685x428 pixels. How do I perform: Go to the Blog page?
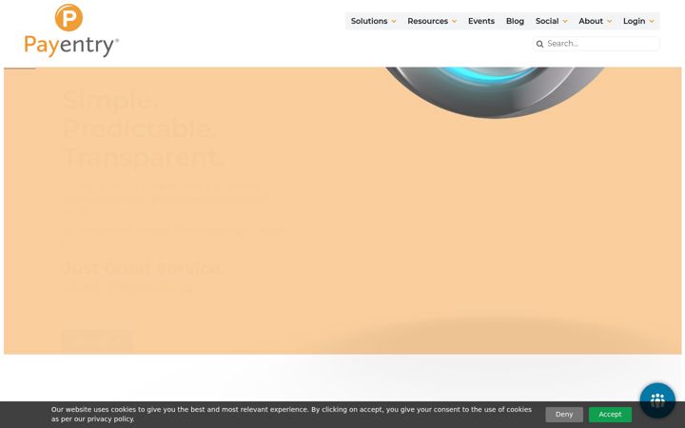(515, 21)
